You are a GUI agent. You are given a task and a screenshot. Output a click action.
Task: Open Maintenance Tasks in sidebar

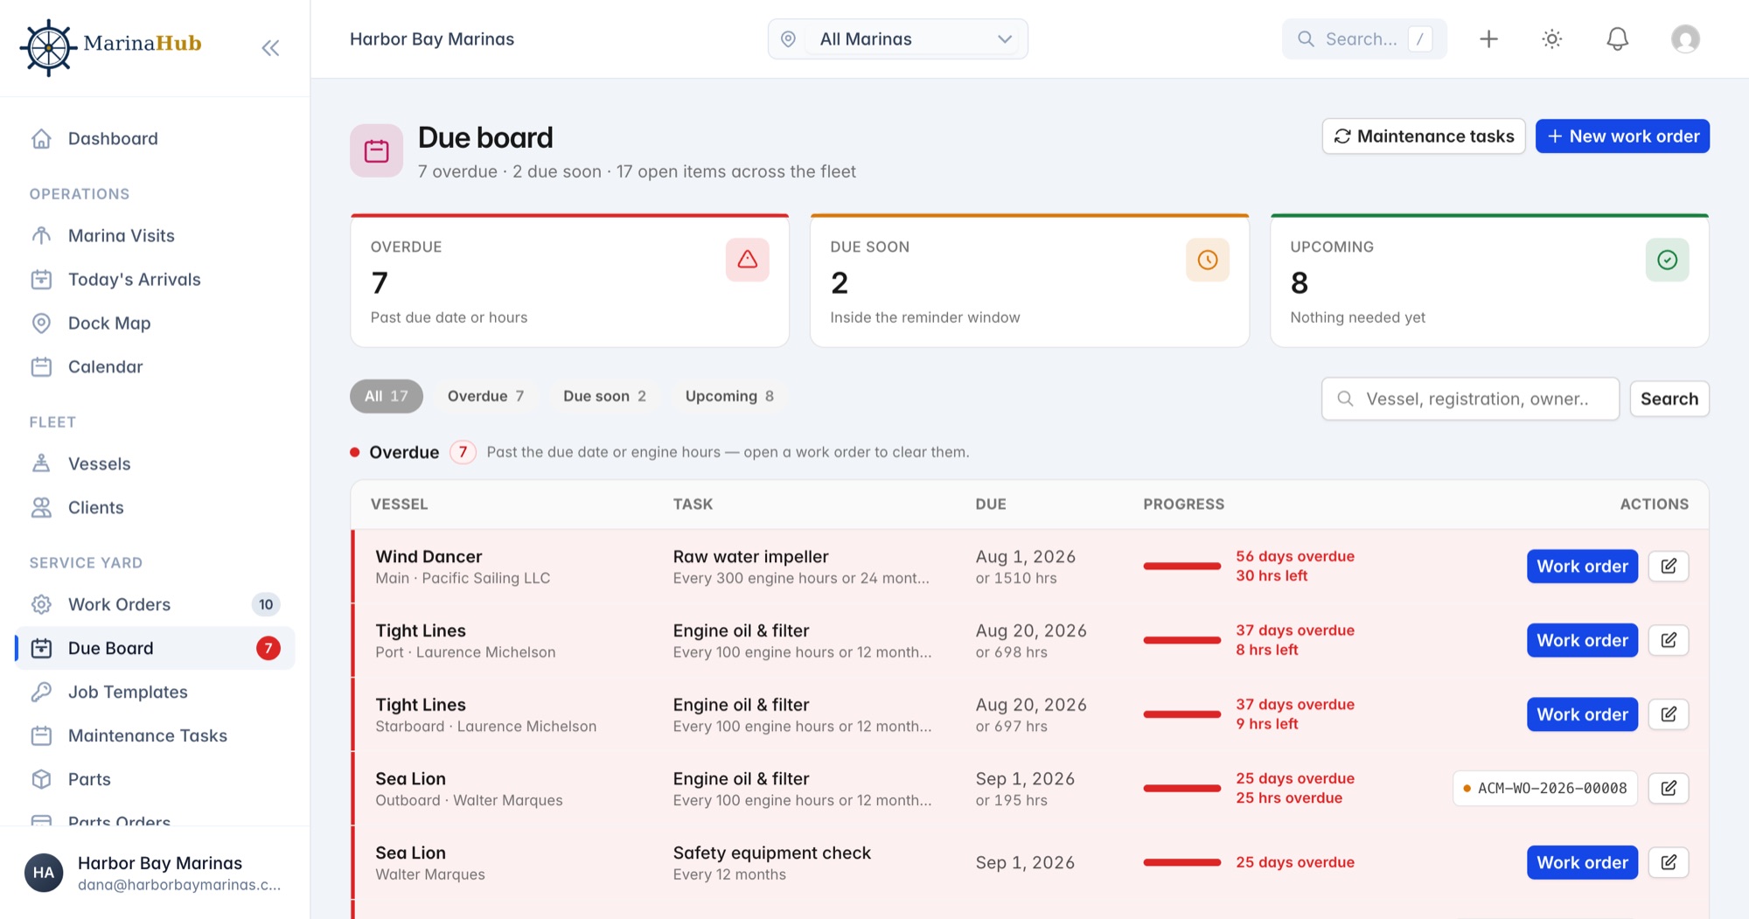click(x=155, y=735)
